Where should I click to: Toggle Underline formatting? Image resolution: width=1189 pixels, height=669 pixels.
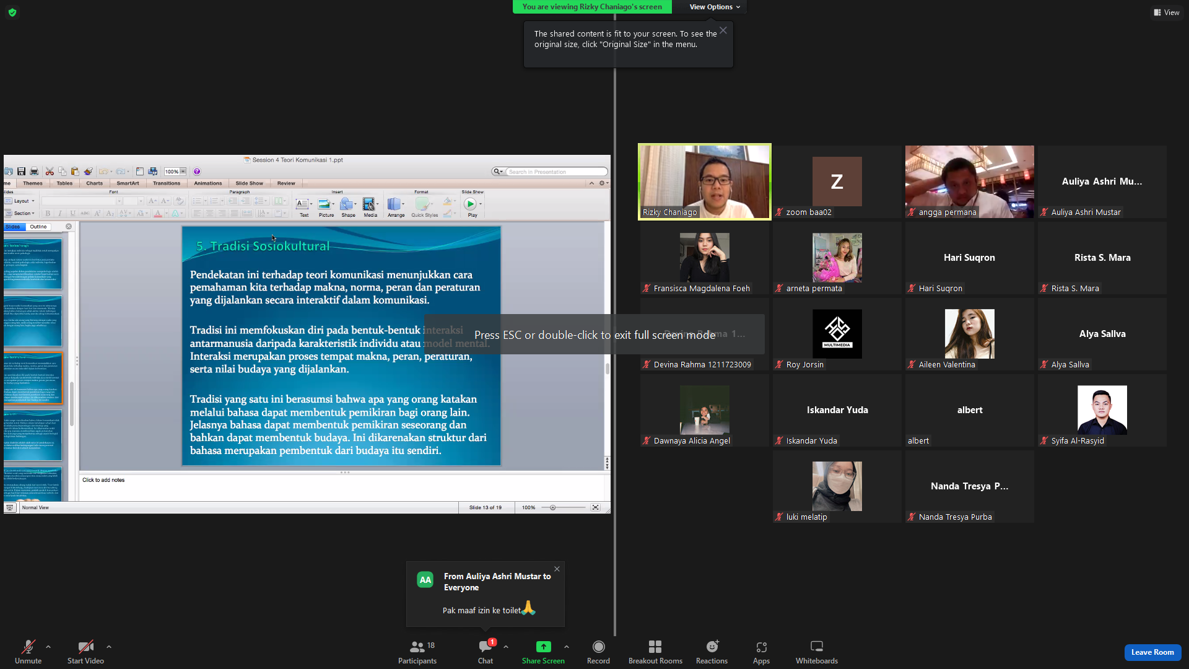click(72, 214)
